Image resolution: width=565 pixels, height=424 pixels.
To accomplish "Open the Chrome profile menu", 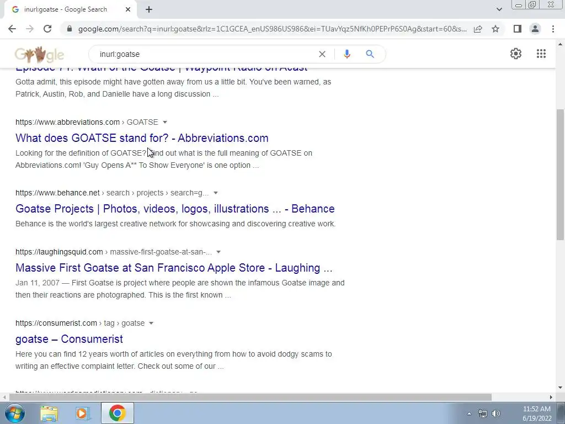I will [535, 29].
